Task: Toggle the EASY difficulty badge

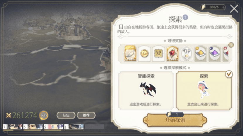Action: [x=44, y=115]
